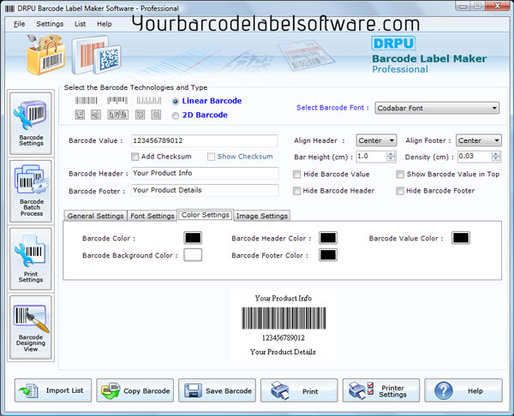Screen dimensions: 514x416
Task: Click the Copy Barcode button
Action: 135,390
